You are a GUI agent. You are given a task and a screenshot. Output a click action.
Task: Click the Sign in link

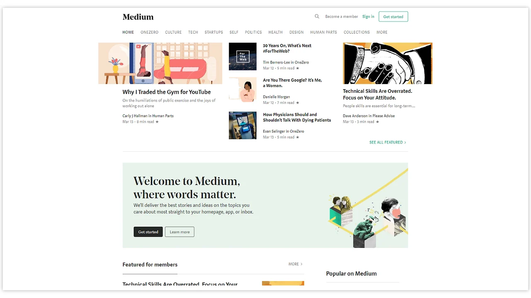click(x=368, y=17)
